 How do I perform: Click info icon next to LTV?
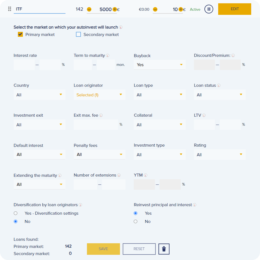[204, 116]
